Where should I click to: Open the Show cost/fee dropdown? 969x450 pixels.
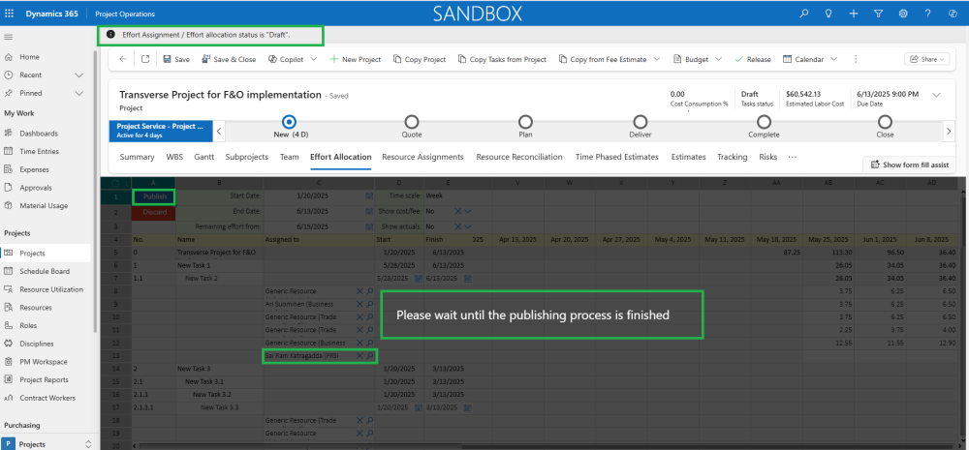coord(468,211)
